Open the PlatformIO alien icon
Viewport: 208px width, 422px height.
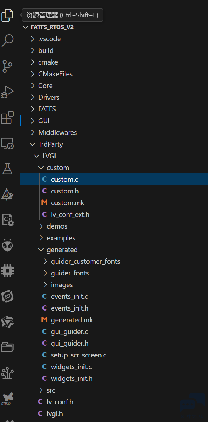coord(7,246)
